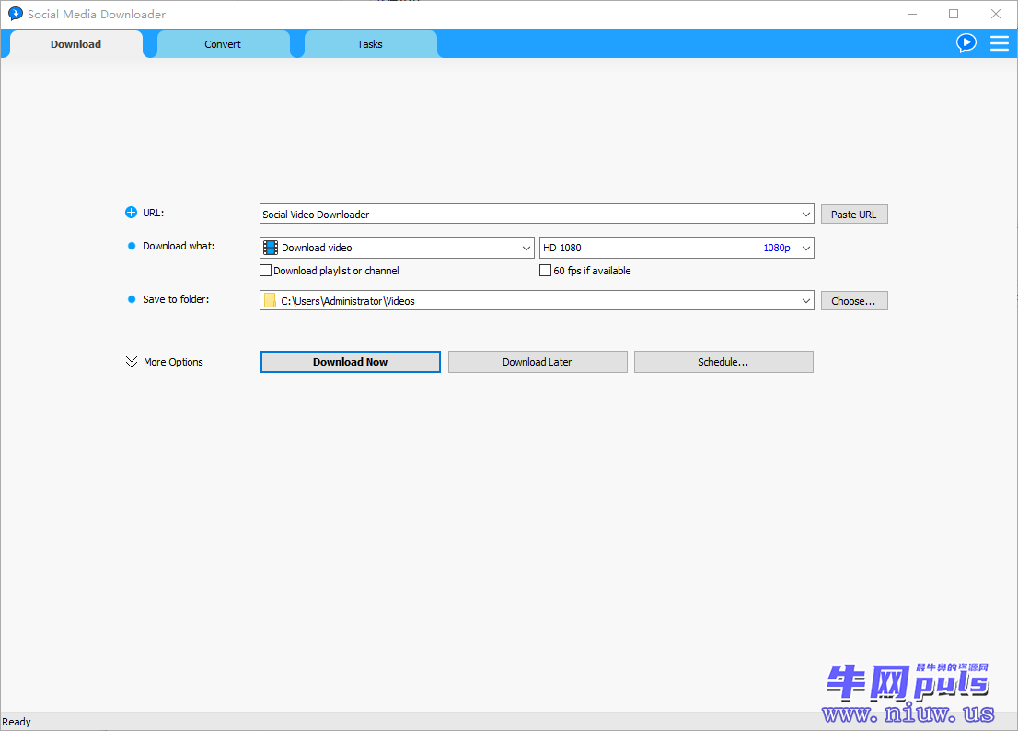The height and width of the screenshot is (731, 1018).
Task: Switch to the Convert tab
Action: coord(223,44)
